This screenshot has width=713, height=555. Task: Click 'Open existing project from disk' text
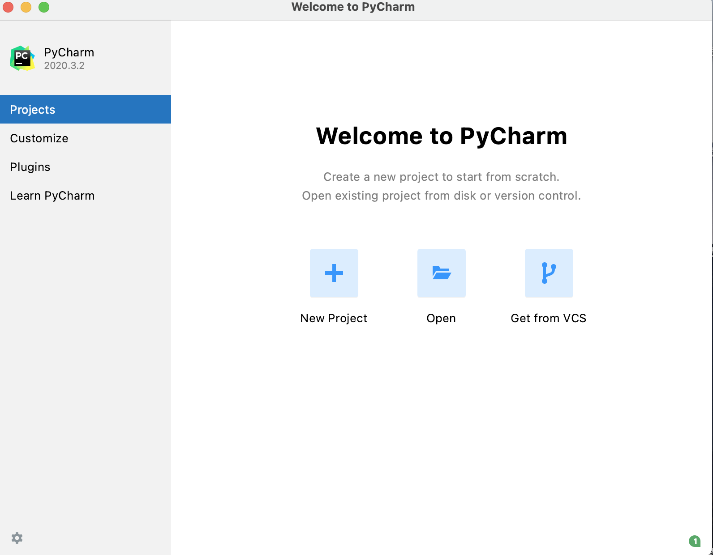point(442,196)
